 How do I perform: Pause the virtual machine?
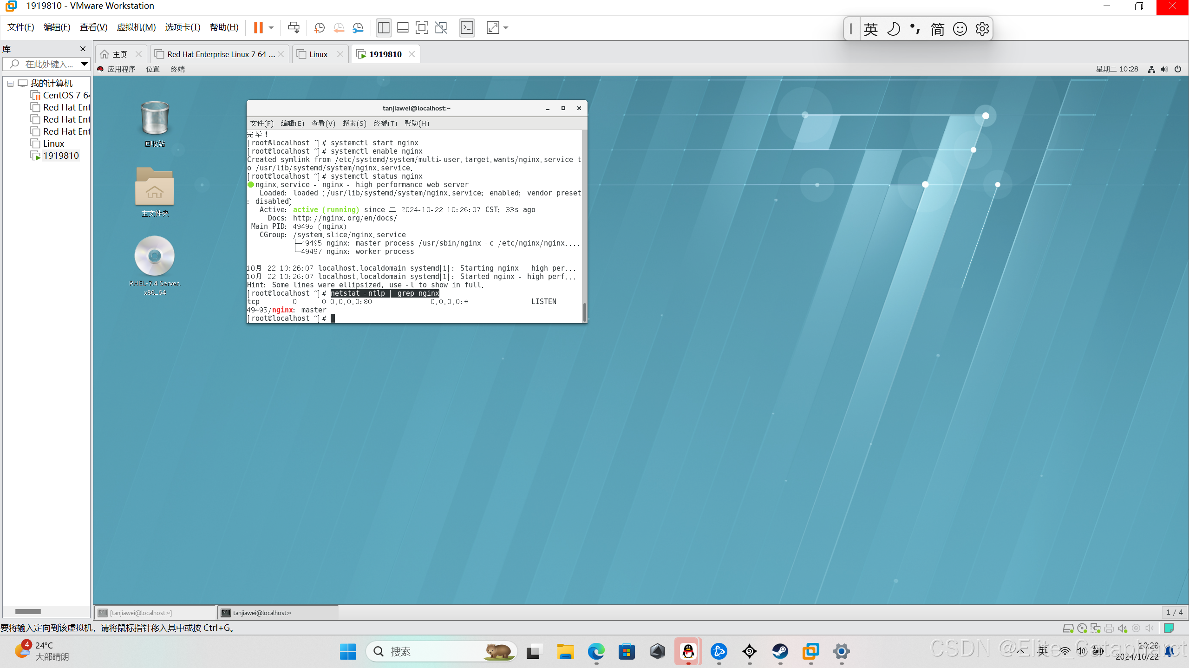tap(258, 28)
